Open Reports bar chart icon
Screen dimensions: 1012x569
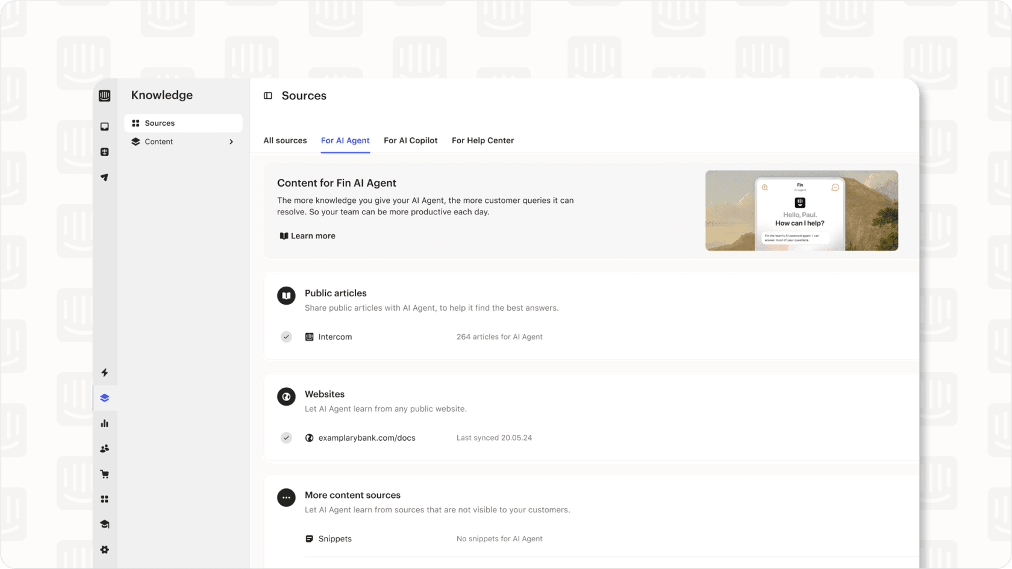click(x=105, y=423)
